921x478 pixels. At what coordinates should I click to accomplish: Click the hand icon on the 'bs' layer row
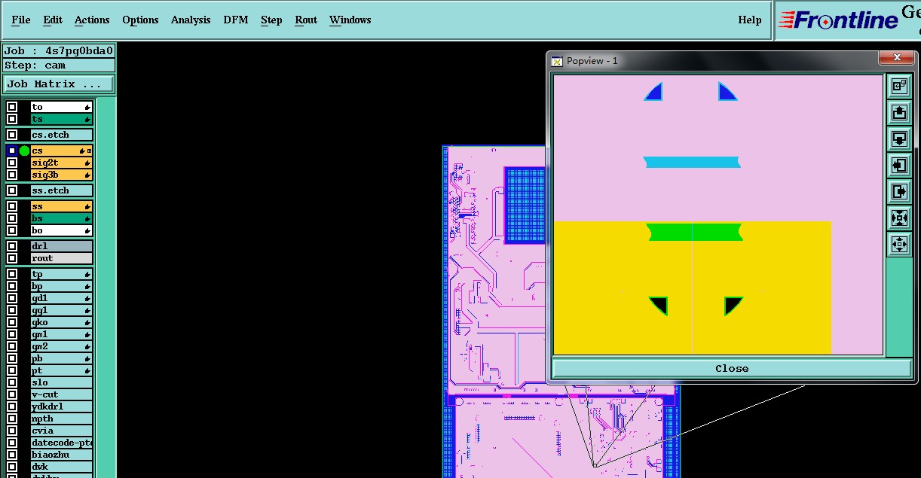(x=87, y=218)
